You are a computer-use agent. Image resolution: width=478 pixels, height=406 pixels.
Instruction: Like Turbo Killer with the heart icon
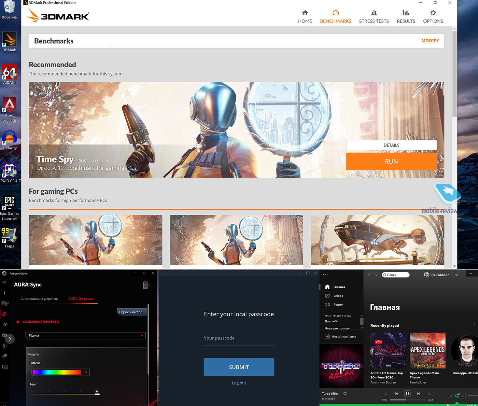[x=345, y=394]
